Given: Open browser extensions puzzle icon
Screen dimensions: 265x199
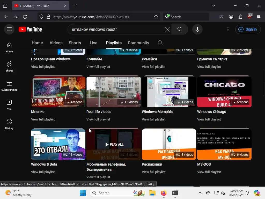Looking at the screenshot, I should (240, 17).
